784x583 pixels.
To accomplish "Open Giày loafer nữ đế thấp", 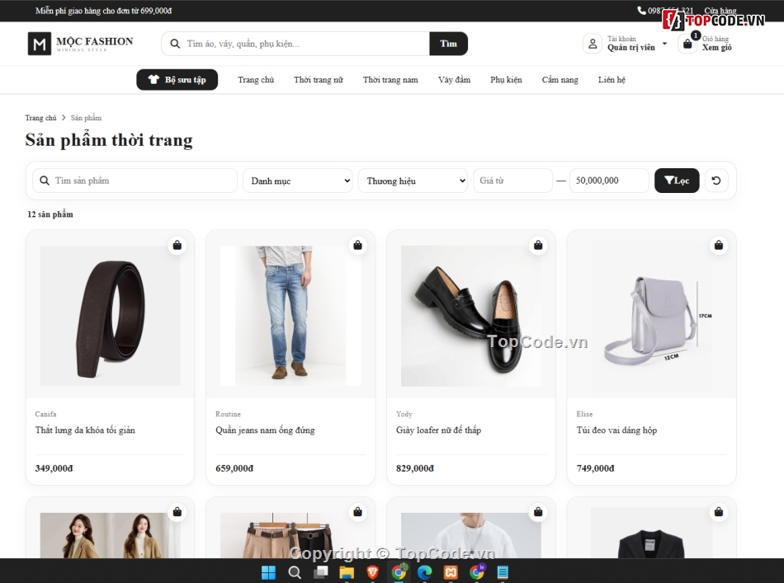I will [x=438, y=430].
